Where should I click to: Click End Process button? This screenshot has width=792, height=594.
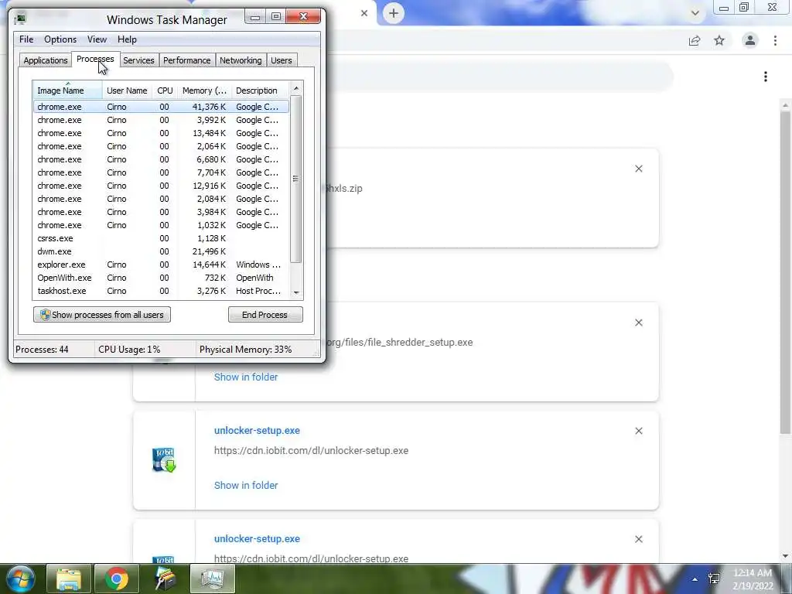(265, 315)
